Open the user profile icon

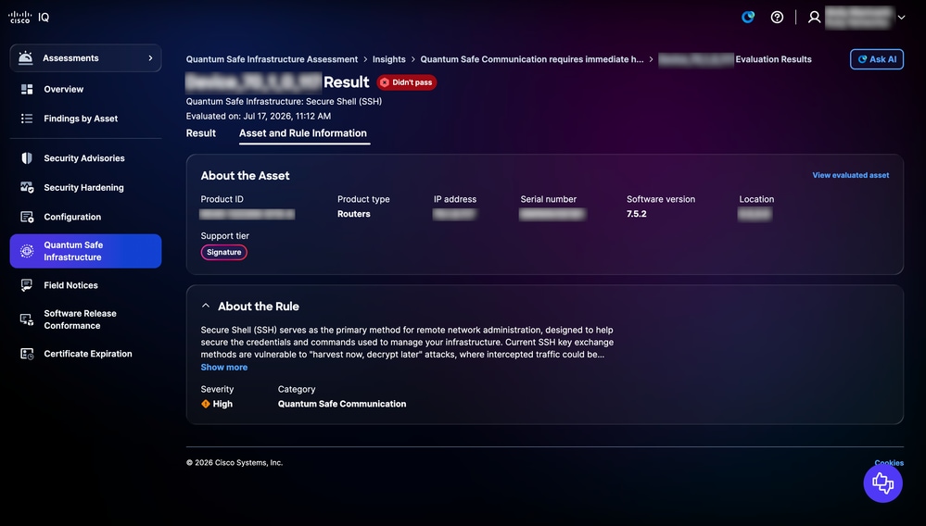(x=815, y=17)
